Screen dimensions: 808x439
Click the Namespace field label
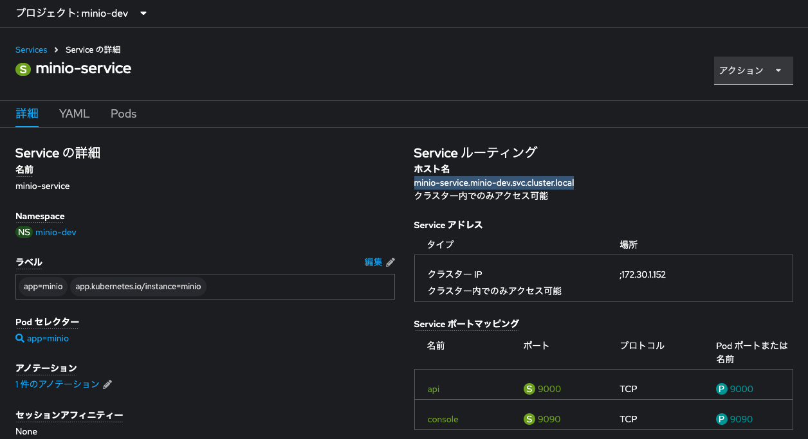tap(40, 216)
